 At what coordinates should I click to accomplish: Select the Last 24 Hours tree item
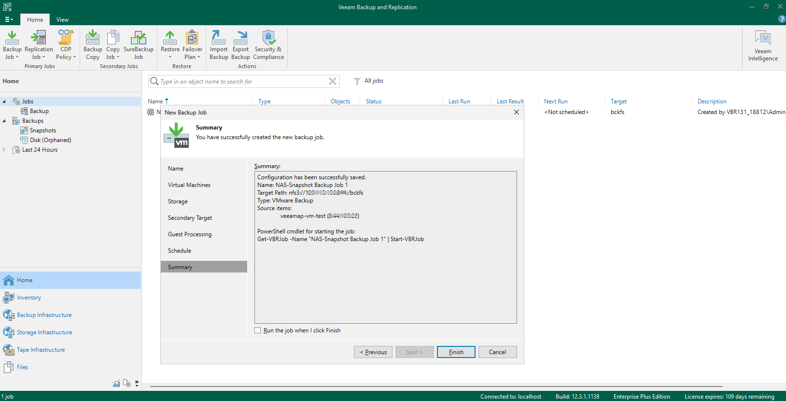40,150
